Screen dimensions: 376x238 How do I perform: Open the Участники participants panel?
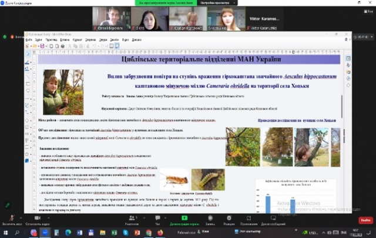click(132, 220)
